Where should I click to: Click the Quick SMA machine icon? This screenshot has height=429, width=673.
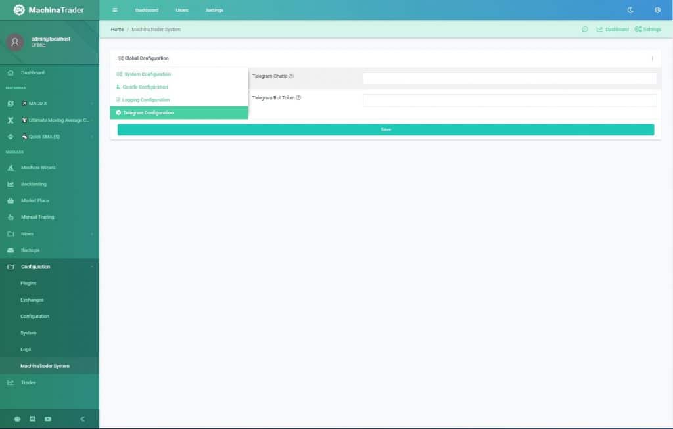click(11, 137)
